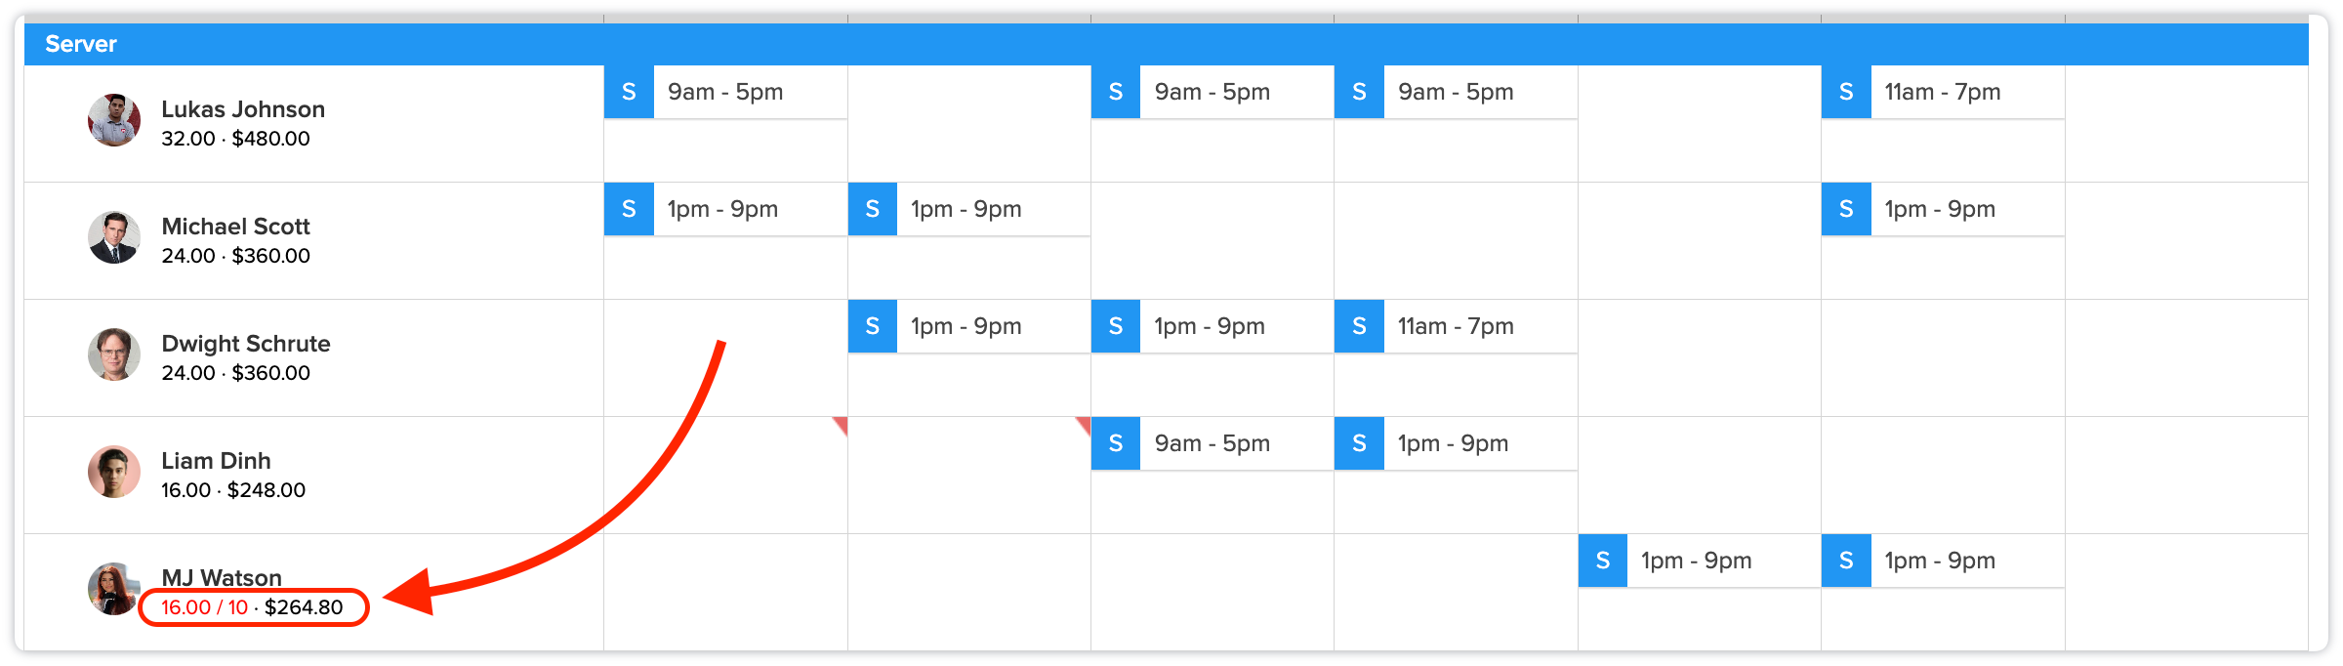
Task: Open Liam Dinh's 1pm - 9pm shift
Action: pos(1479,443)
